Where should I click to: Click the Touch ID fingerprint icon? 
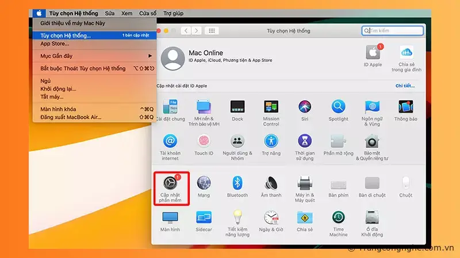pos(204,141)
